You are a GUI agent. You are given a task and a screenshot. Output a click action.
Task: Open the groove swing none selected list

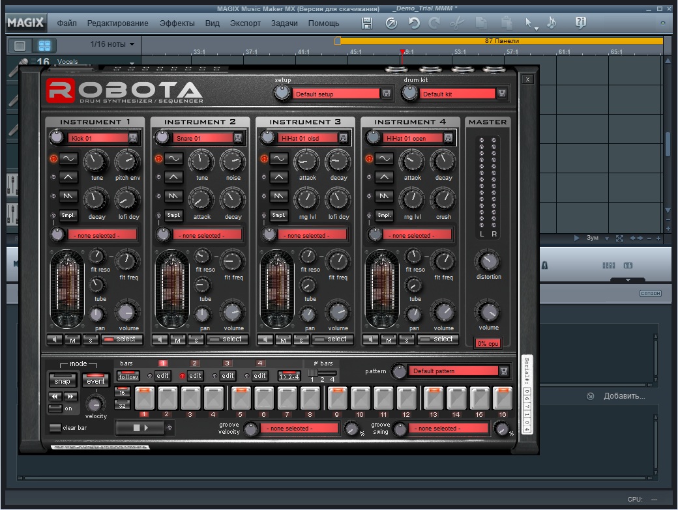coord(447,429)
